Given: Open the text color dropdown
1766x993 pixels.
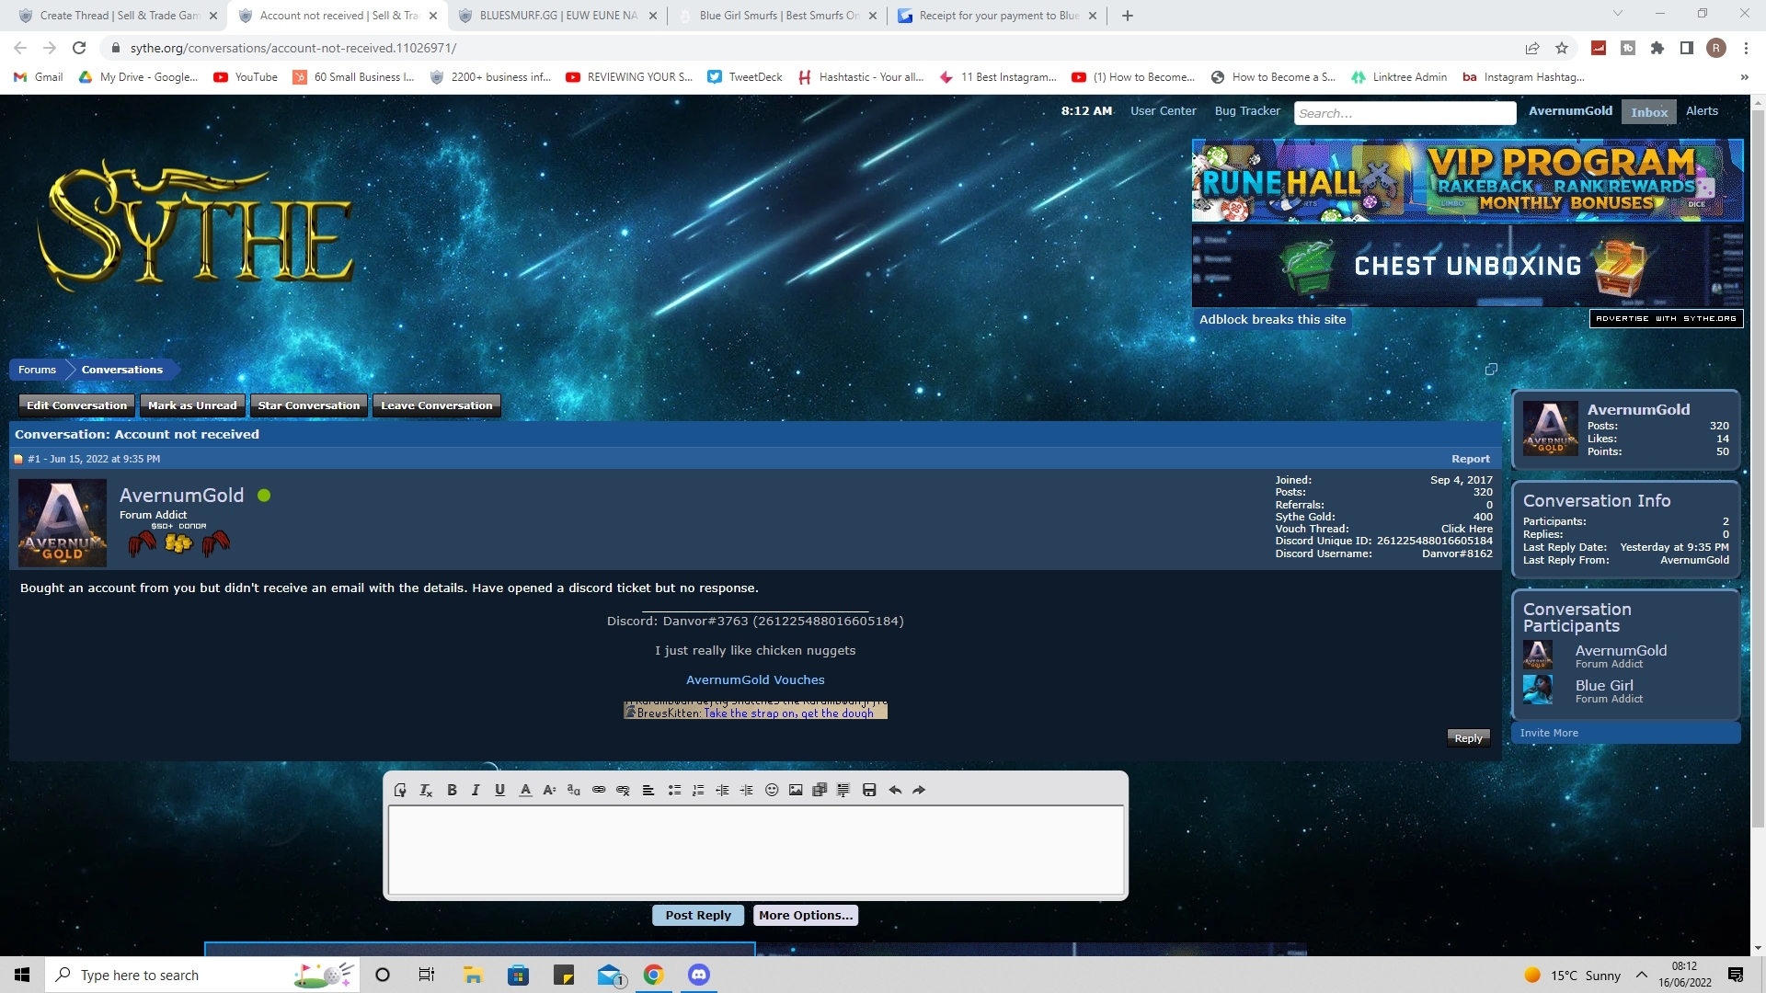Looking at the screenshot, I should coord(525,790).
